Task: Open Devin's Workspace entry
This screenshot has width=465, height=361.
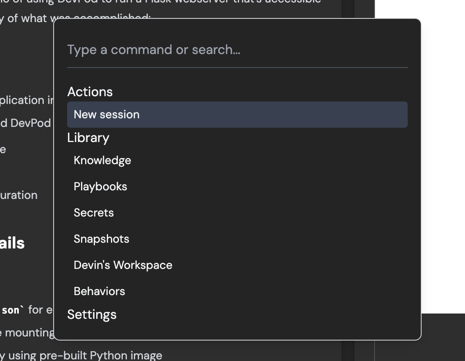Action: click(123, 265)
